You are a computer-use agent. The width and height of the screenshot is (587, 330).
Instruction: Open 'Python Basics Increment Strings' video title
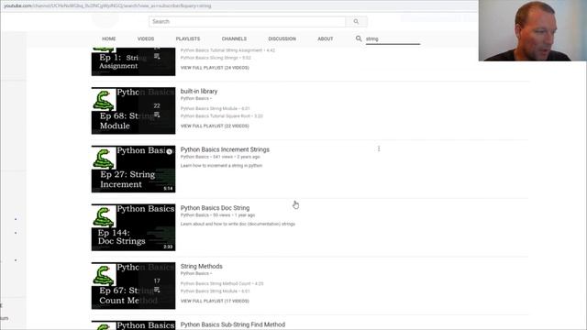tap(225, 149)
